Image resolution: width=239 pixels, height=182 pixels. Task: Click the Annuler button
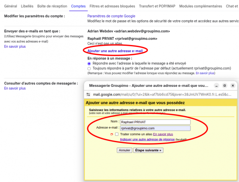click(x=125, y=150)
